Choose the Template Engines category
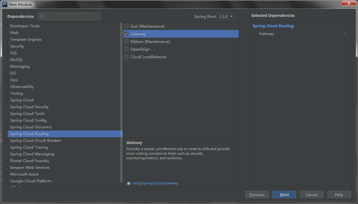 (x=64, y=40)
